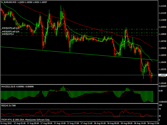
Task: Click the FXCM MT4 copyright text
Action: tap(26, 120)
